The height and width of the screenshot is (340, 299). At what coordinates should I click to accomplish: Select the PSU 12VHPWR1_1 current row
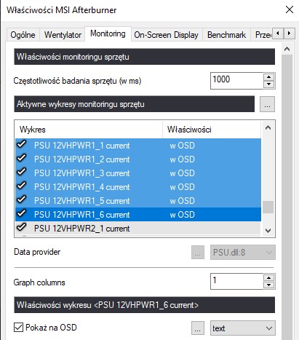138,146
